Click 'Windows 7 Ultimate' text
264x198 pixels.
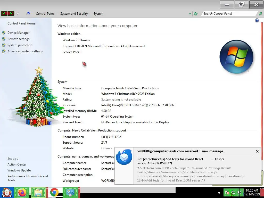click(x=76, y=40)
